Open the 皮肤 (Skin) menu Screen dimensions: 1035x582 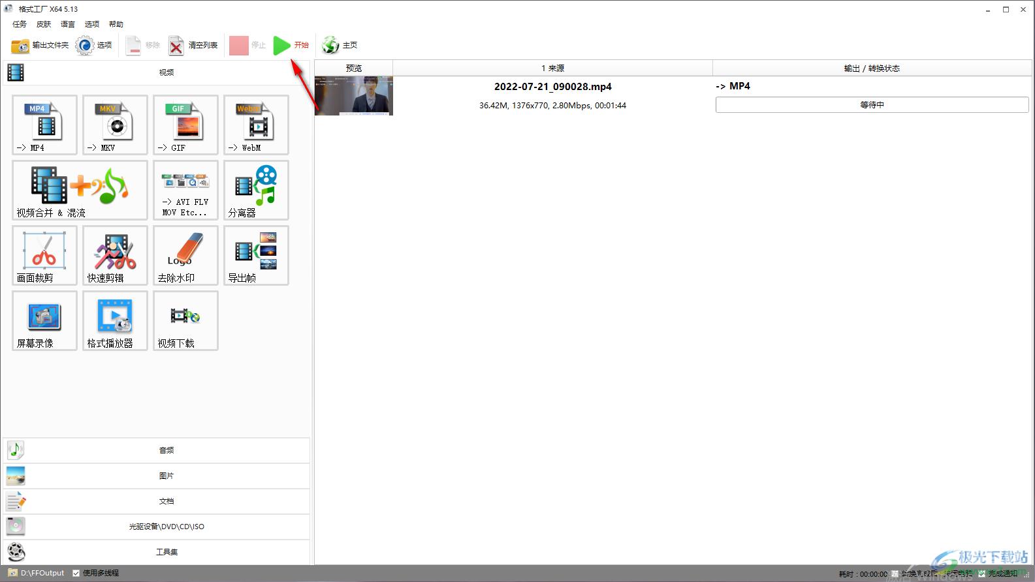click(x=44, y=24)
